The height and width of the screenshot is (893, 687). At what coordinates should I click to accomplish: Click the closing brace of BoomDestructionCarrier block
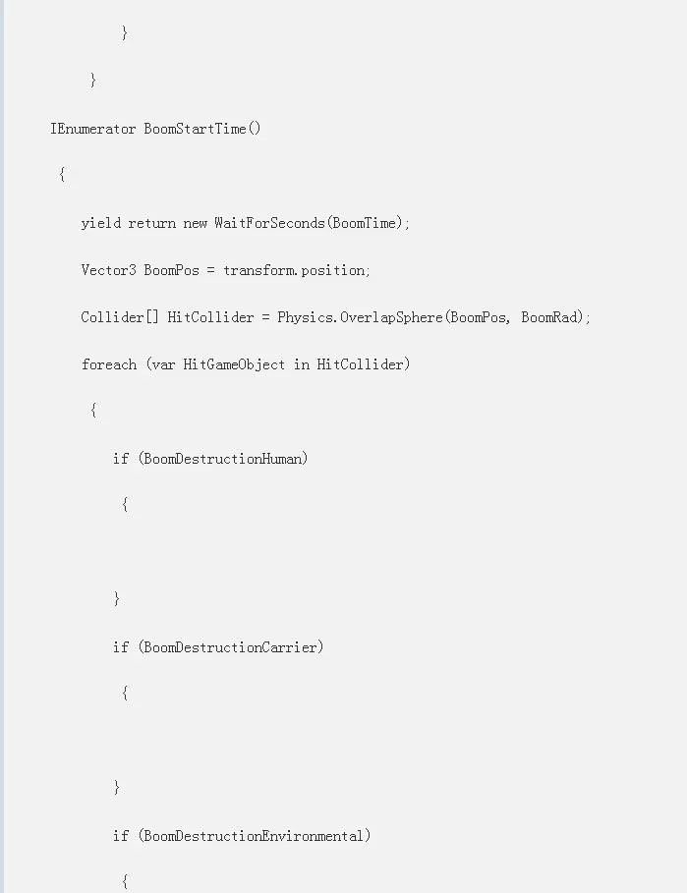pyautogui.click(x=117, y=787)
